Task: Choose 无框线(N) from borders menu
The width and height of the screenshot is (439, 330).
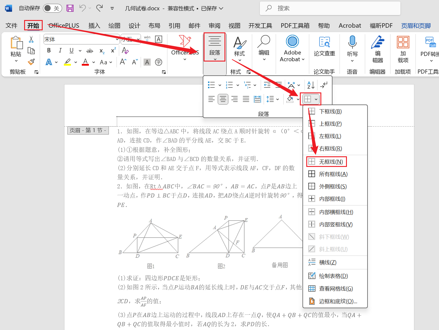Action: 331,162
